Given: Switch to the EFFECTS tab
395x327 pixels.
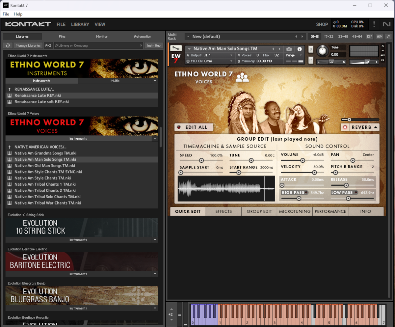Looking at the screenshot, I should coord(224,211).
